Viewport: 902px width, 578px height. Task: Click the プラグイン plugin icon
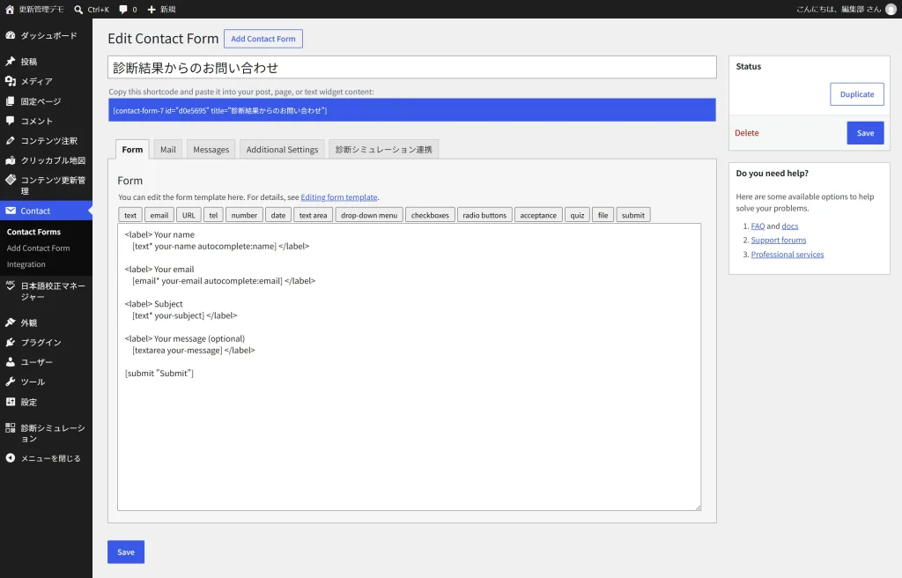pyautogui.click(x=11, y=342)
